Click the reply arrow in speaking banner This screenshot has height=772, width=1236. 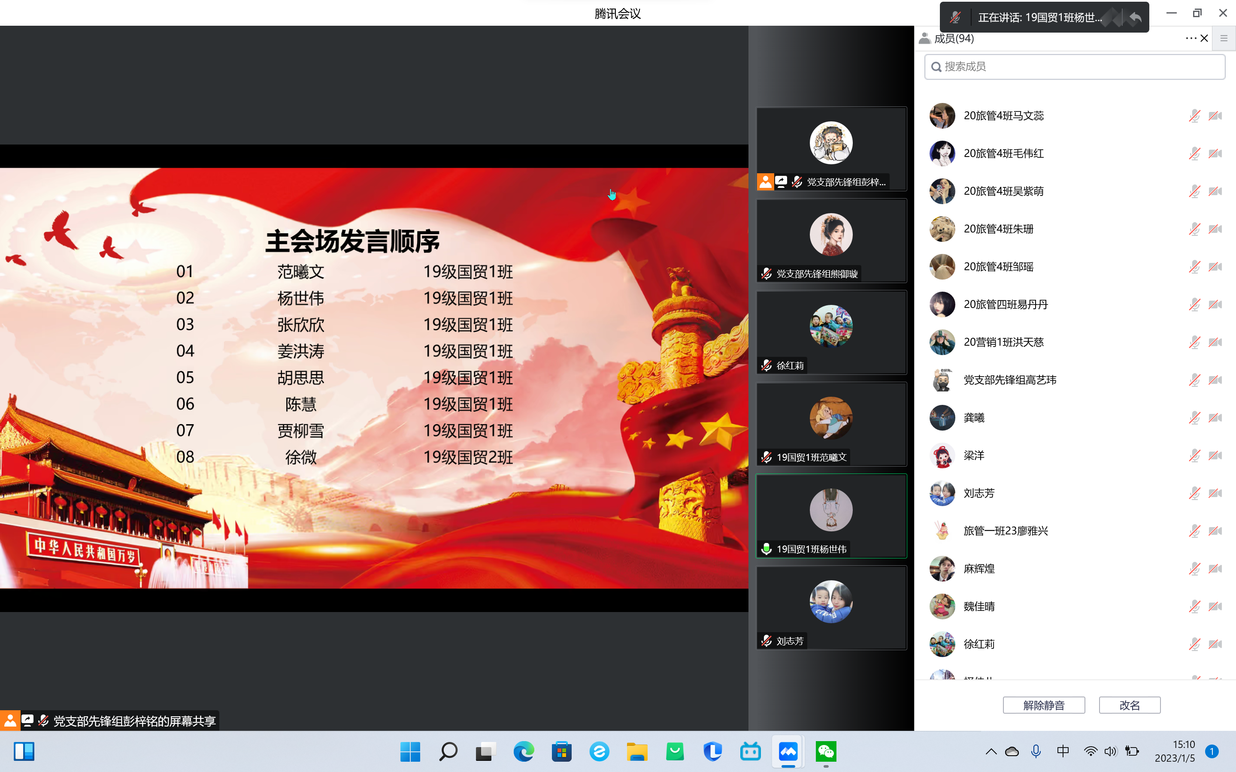(x=1135, y=17)
